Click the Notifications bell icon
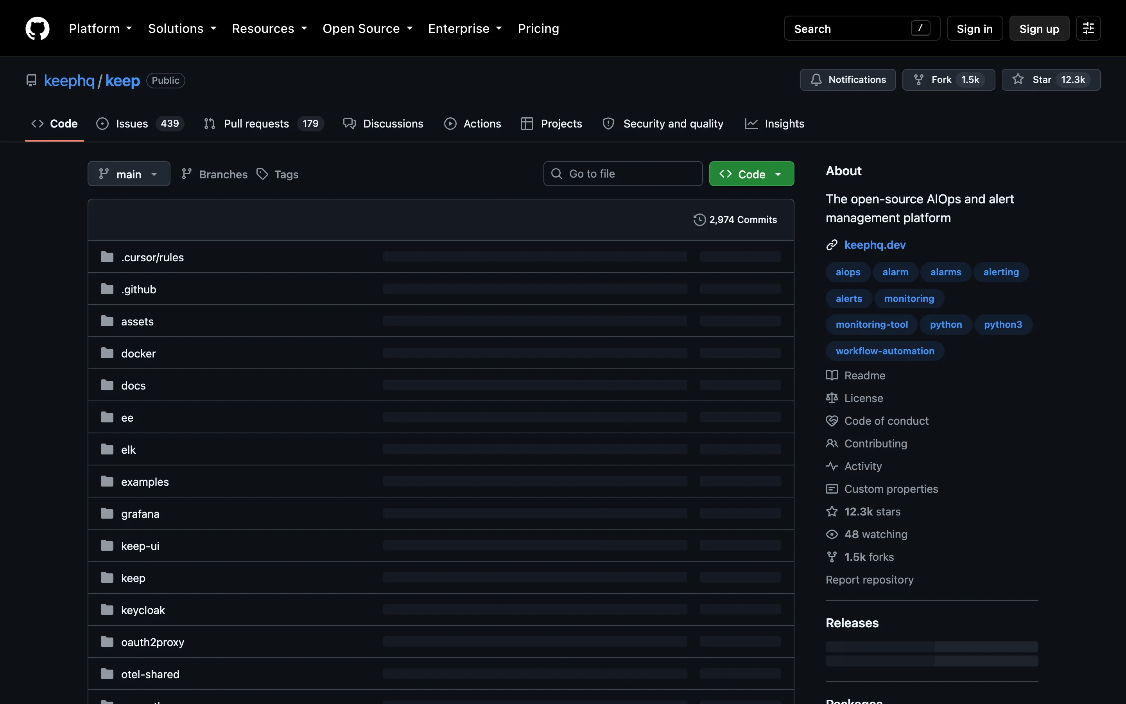This screenshot has width=1126, height=704. [816, 80]
